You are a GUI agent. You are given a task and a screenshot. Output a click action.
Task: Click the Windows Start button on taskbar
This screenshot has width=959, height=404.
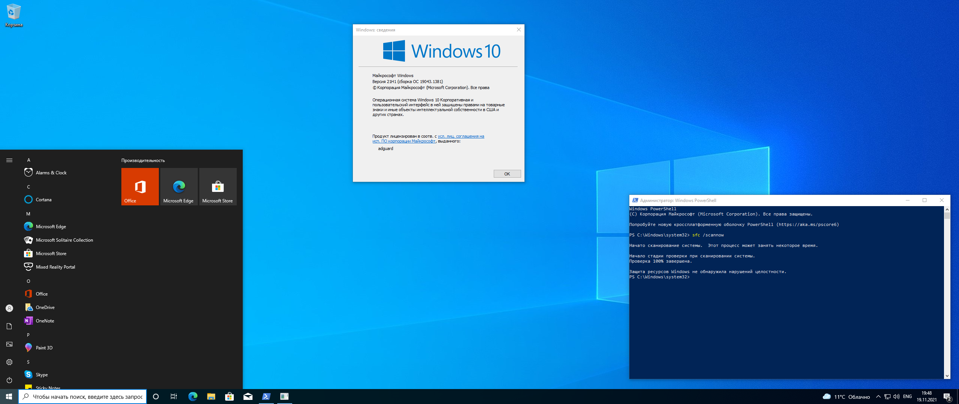(9, 397)
